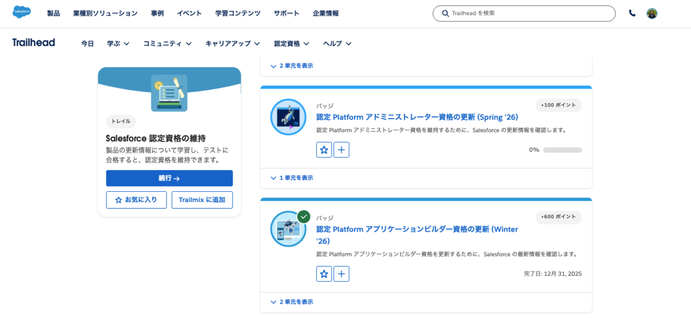Click the phone contact icon

point(632,13)
